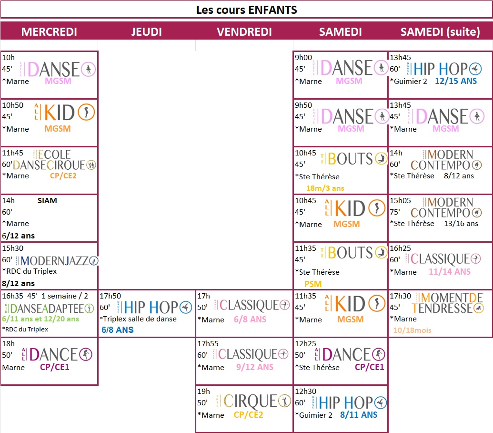The width and height of the screenshot is (493, 433).
Task: Click the Les cours ENFANTS title
Action: 246,10
